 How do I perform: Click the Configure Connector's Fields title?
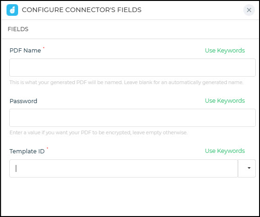click(x=82, y=10)
